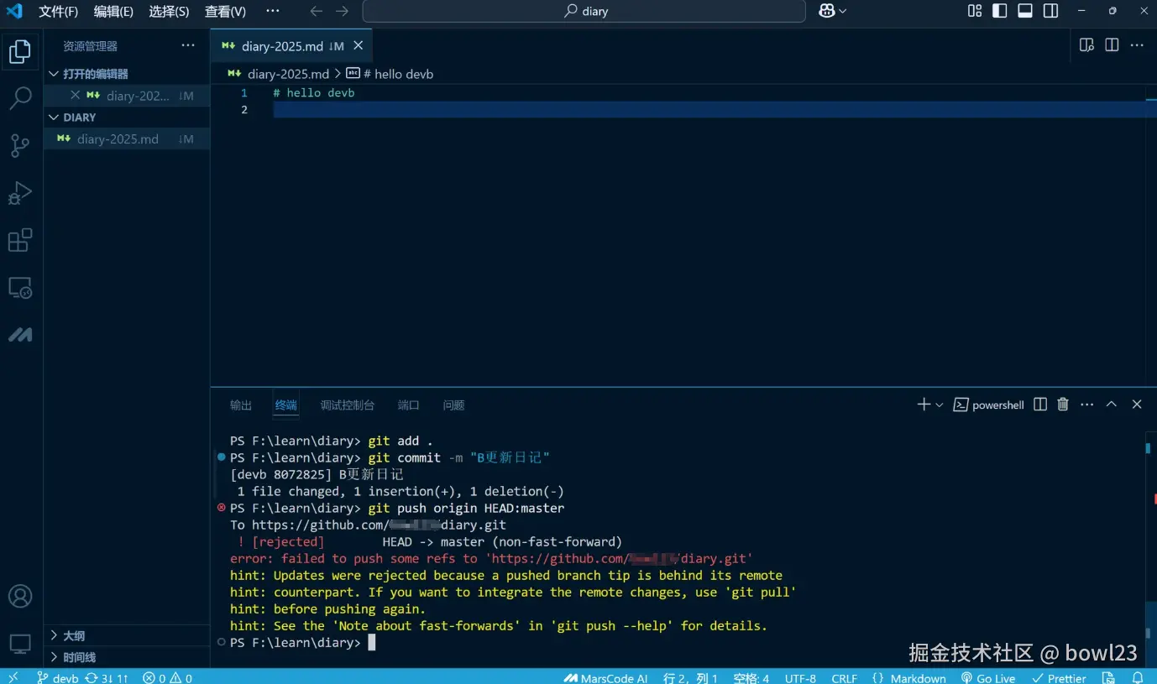The height and width of the screenshot is (684, 1157).
Task: Select diary-2025.md under DIARY folder
Action: coord(126,139)
